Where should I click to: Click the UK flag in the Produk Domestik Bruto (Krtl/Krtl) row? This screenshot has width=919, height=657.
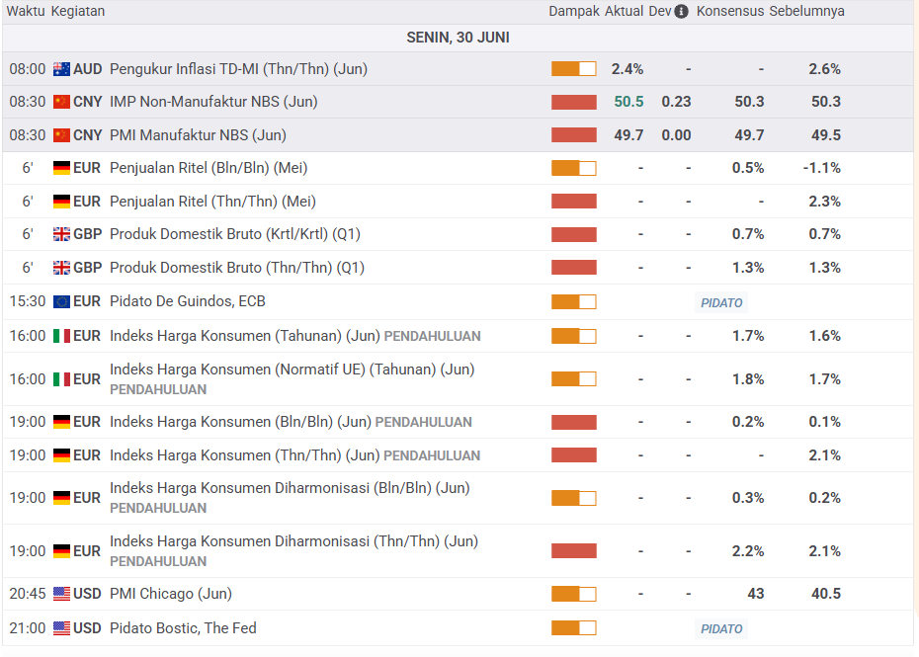coord(61,234)
